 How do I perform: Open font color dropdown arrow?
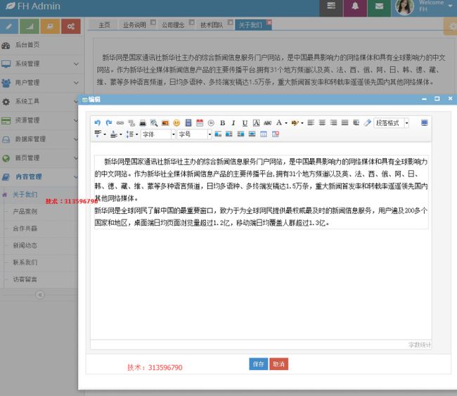286,123
